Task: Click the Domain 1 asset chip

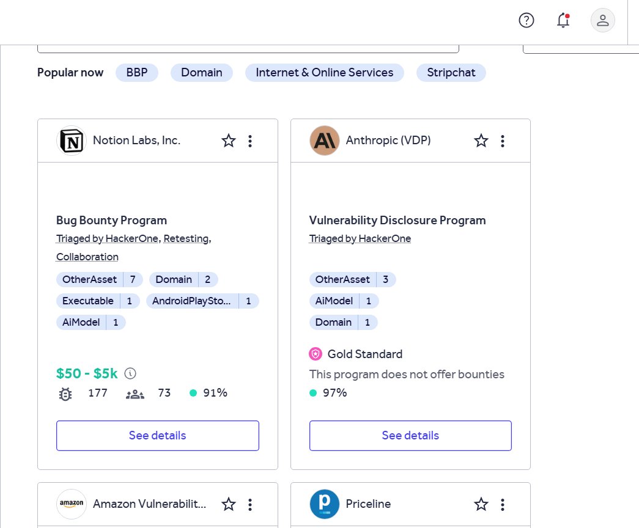Action: pyautogui.click(x=343, y=322)
